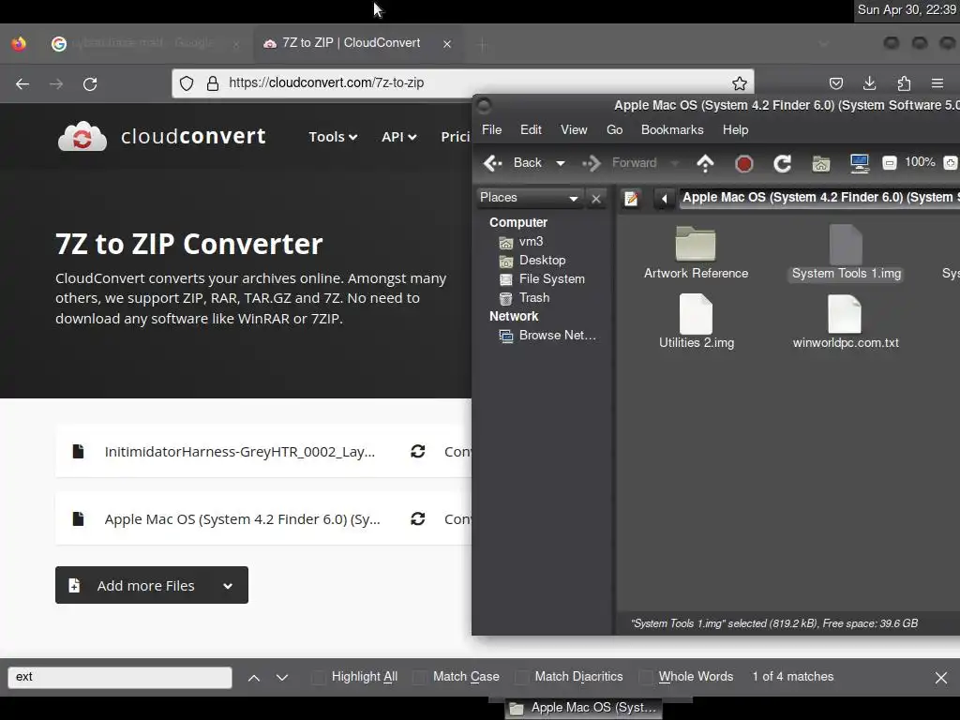The image size is (960, 720).
Task: Go to home folder icon in toolbar
Action: 821,163
